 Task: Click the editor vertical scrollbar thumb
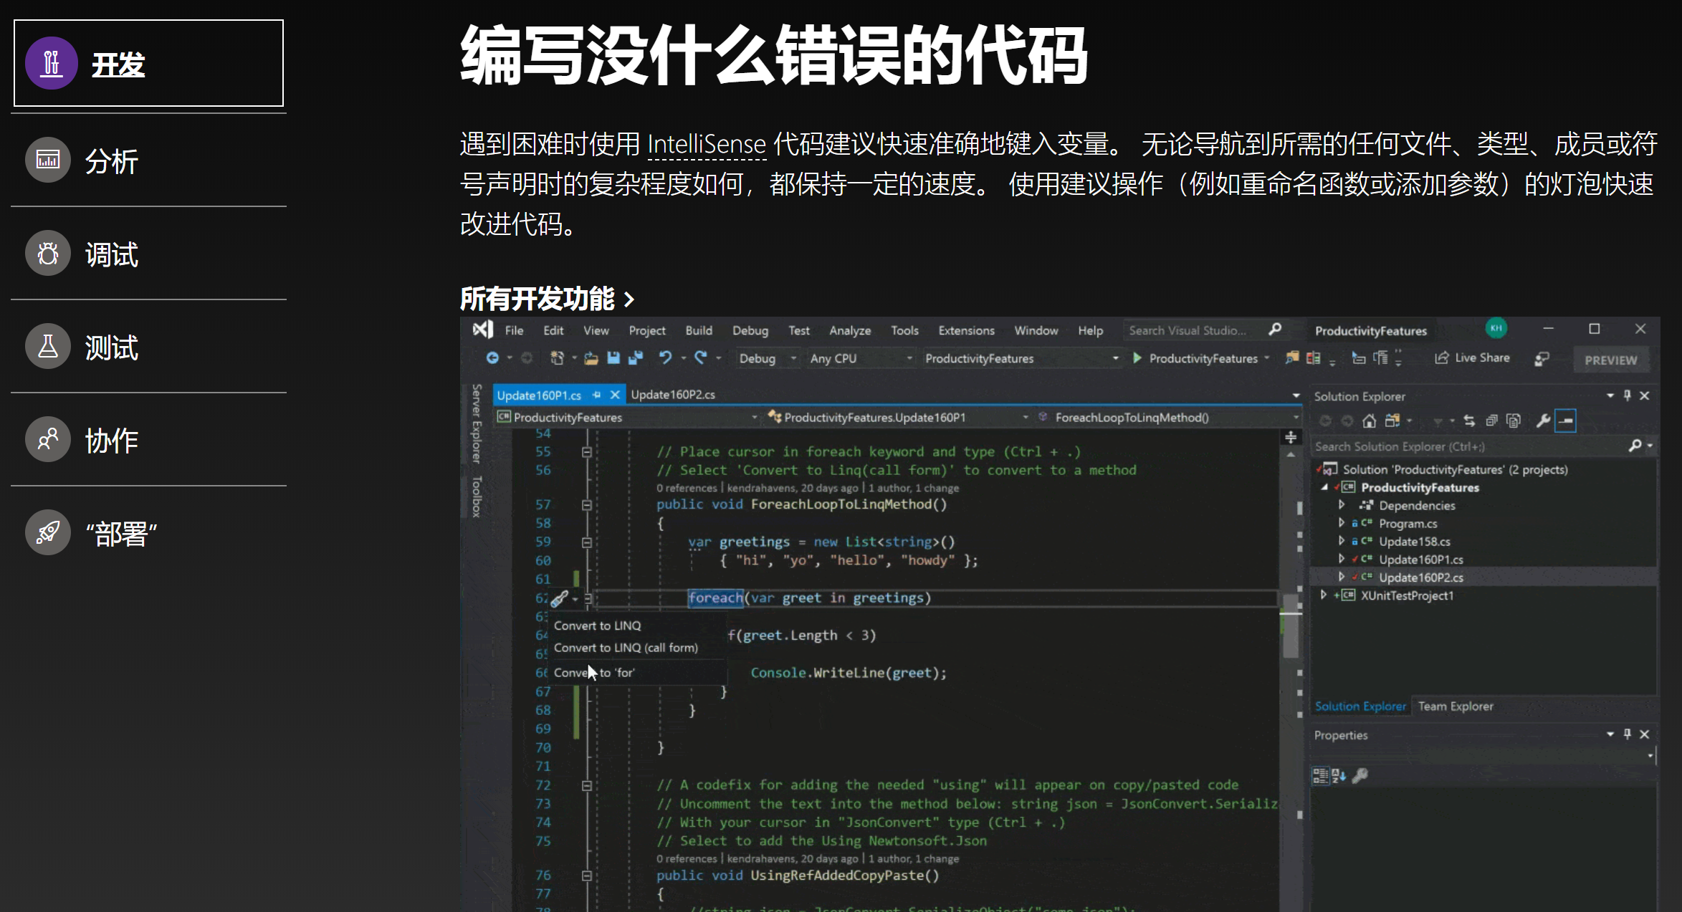[1291, 625]
